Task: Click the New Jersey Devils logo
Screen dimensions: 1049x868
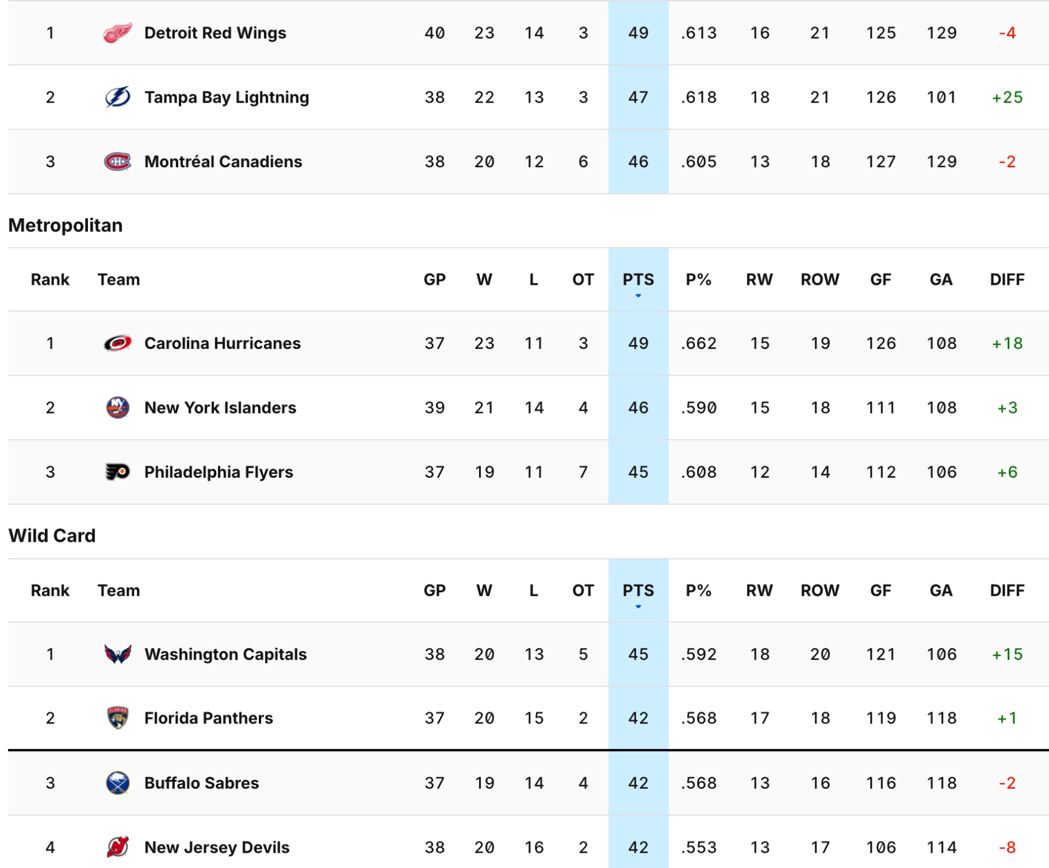Action: 118,847
